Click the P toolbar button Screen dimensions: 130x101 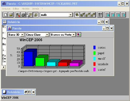[30, 15]
